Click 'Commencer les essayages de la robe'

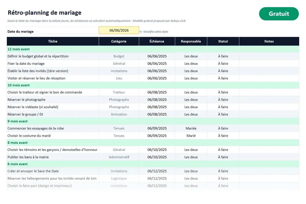coord(36,129)
